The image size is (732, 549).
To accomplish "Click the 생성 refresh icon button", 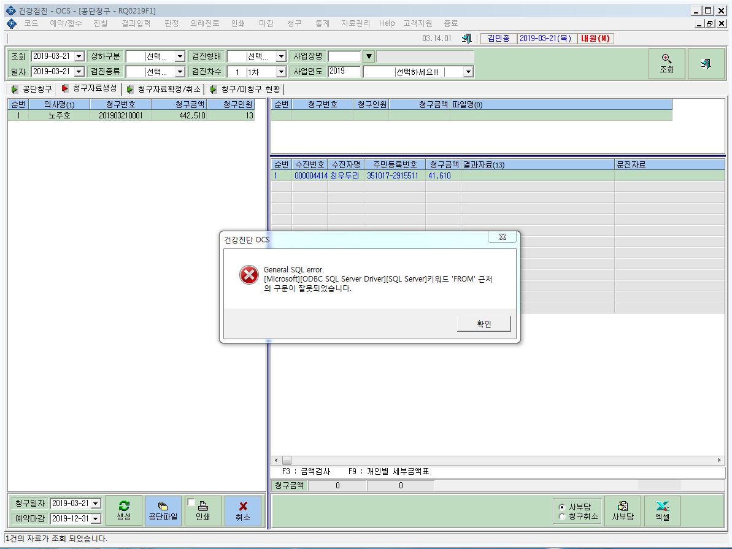I will pos(124,511).
